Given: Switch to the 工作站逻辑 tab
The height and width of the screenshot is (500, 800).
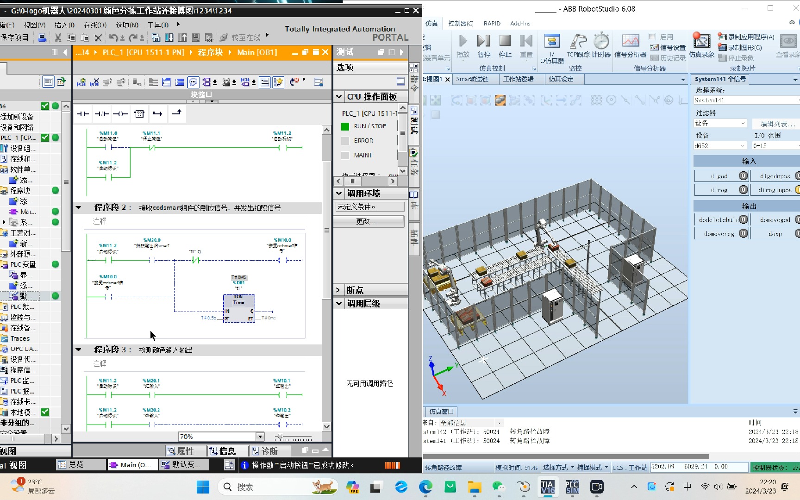Looking at the screenshot, I should pyautogui.click(x=518, y=79).
